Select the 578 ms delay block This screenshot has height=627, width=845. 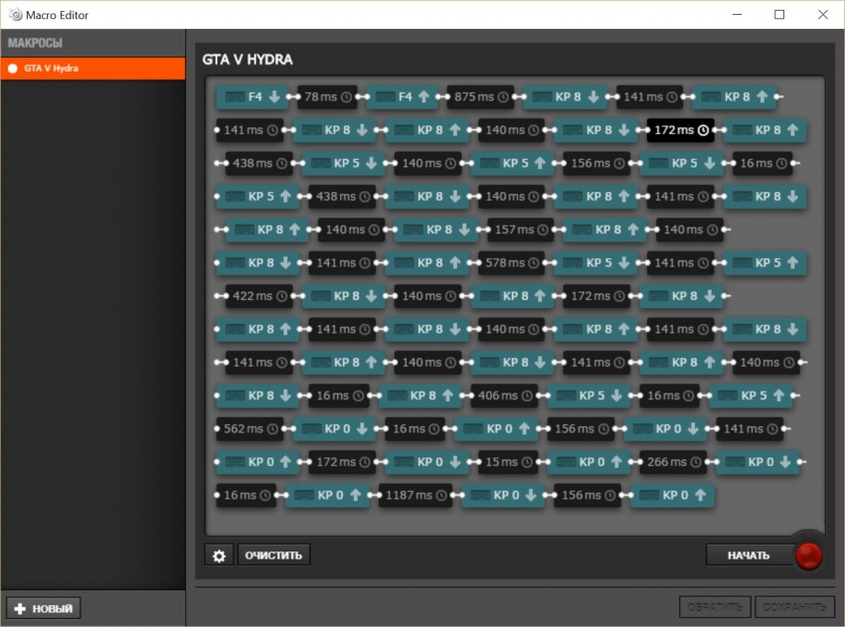(x=511, y=263)
